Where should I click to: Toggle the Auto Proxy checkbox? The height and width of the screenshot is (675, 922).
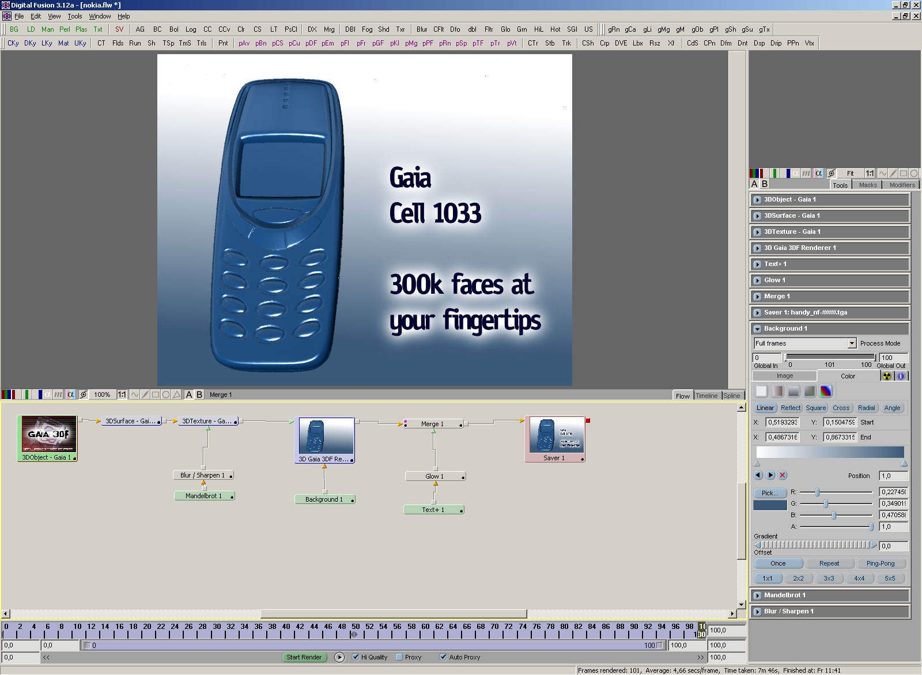point(443,657)
